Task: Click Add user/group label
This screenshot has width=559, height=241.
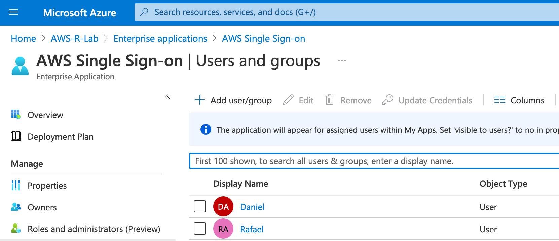Action: tap(241, 100)
